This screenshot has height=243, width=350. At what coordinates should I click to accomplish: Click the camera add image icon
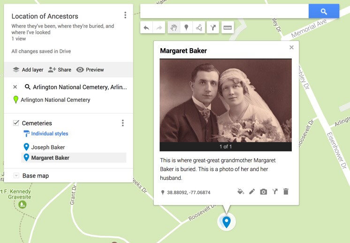click(263, 192)
